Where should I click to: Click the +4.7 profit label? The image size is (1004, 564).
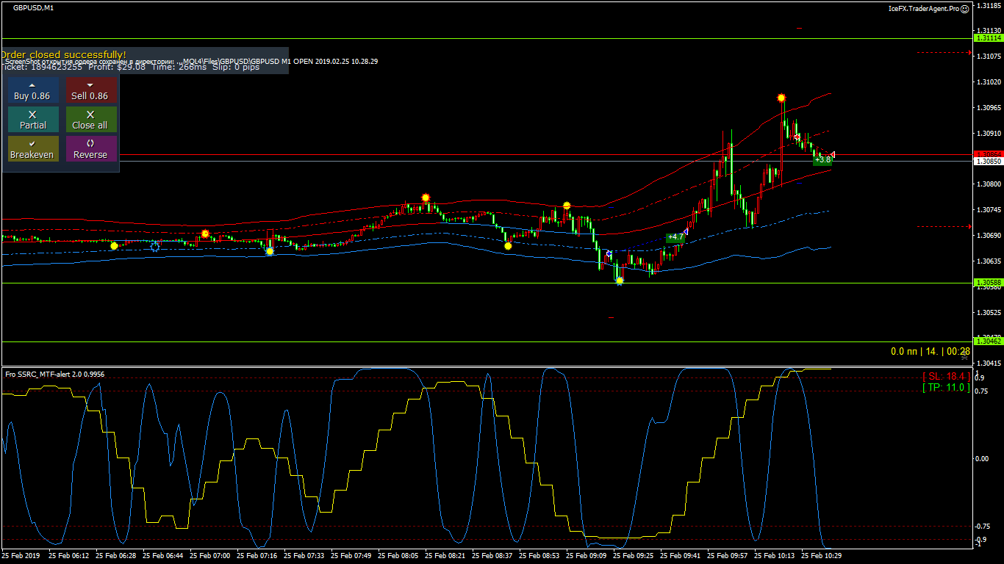(675, 237)
